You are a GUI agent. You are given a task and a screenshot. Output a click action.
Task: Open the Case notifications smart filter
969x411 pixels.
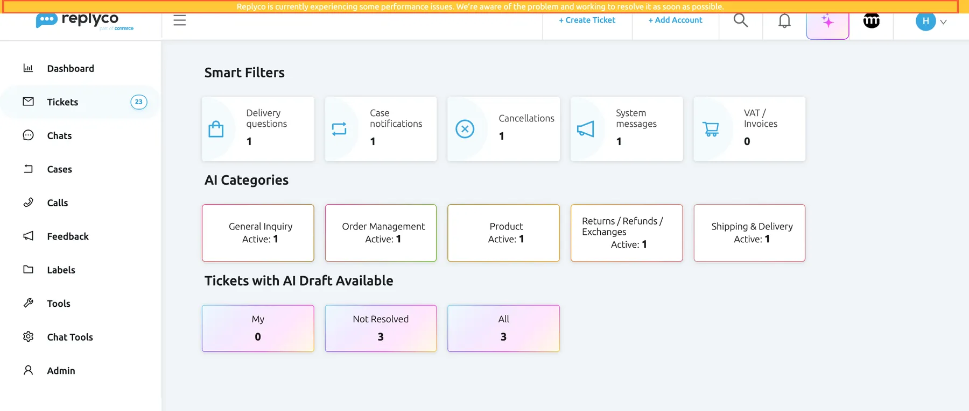click(x=381, y=129)
